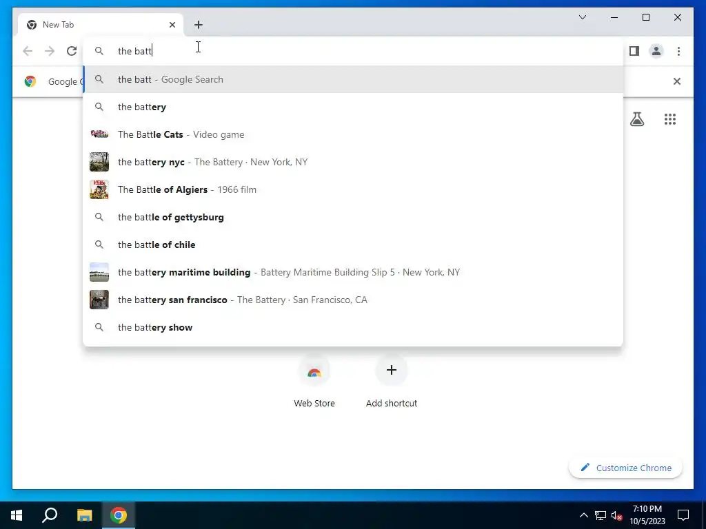
Task: Choose 'the battery maritime building' suggestion
Action: pyautogui.click(x=353, y=272)
